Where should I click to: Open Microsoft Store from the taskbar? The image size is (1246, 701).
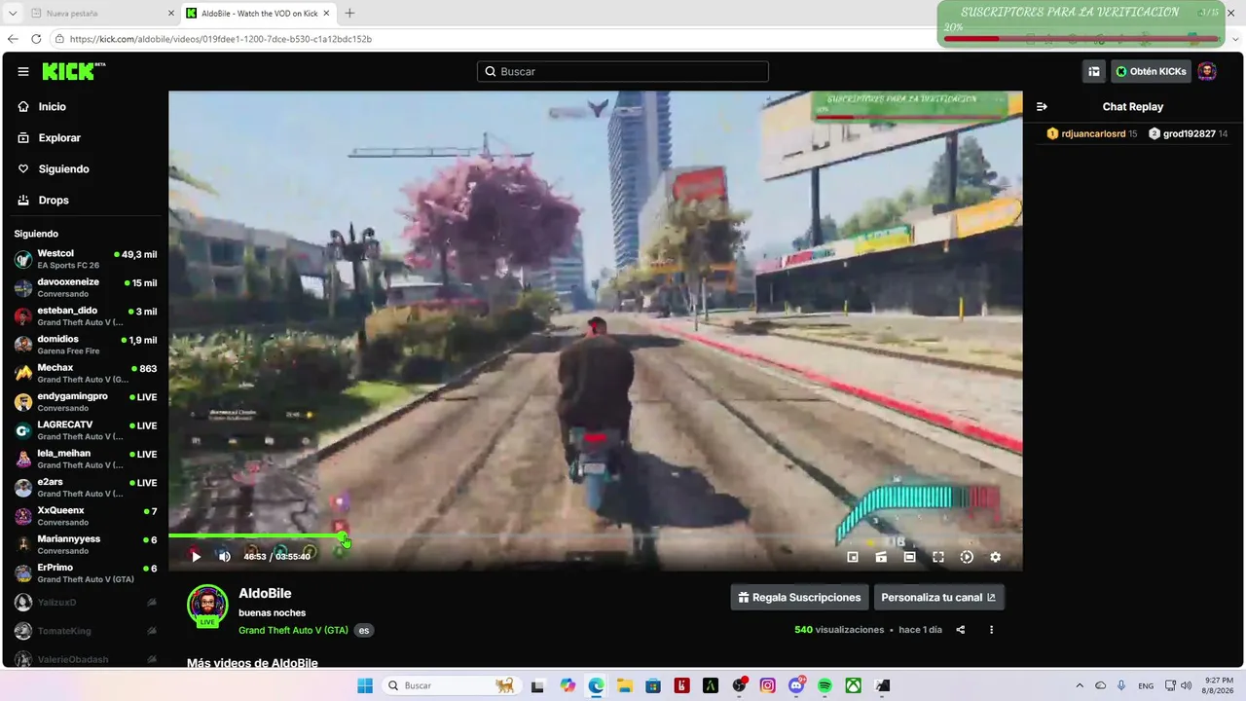(x=652, y=685)
